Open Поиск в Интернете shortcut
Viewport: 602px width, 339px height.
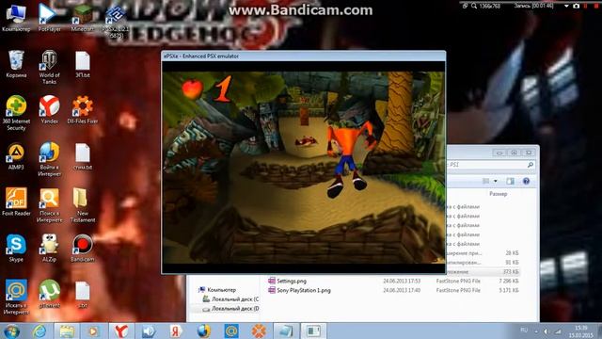49,205
